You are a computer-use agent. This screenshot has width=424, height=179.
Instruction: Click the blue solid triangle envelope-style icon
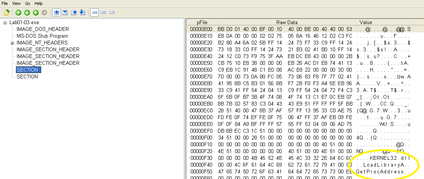[65, 13]
